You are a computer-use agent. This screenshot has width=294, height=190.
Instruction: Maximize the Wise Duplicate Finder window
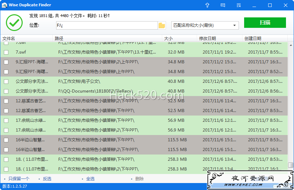click(270, 5)
